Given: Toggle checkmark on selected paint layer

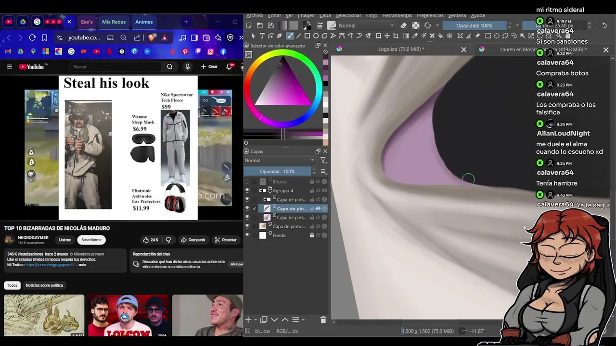Looking at the screenshot, I should click(x=255, y=209).
